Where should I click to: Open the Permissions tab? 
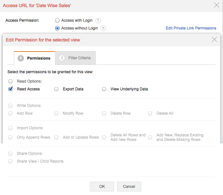click(35, 58)
